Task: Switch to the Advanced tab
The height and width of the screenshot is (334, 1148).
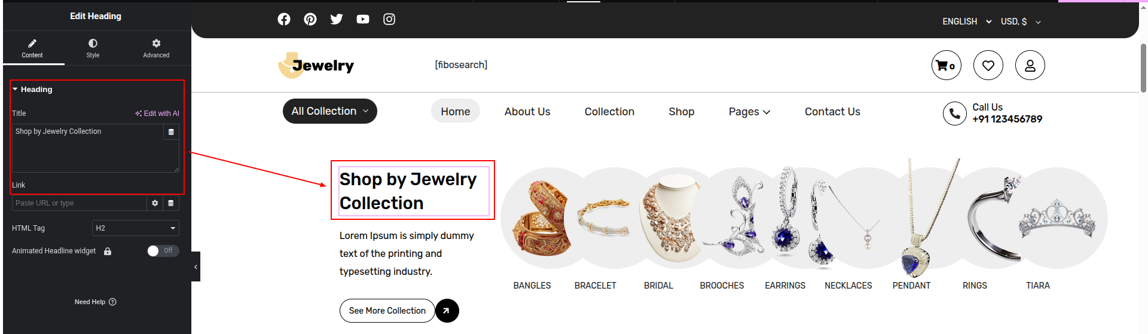Action: [x=156, y=48]
